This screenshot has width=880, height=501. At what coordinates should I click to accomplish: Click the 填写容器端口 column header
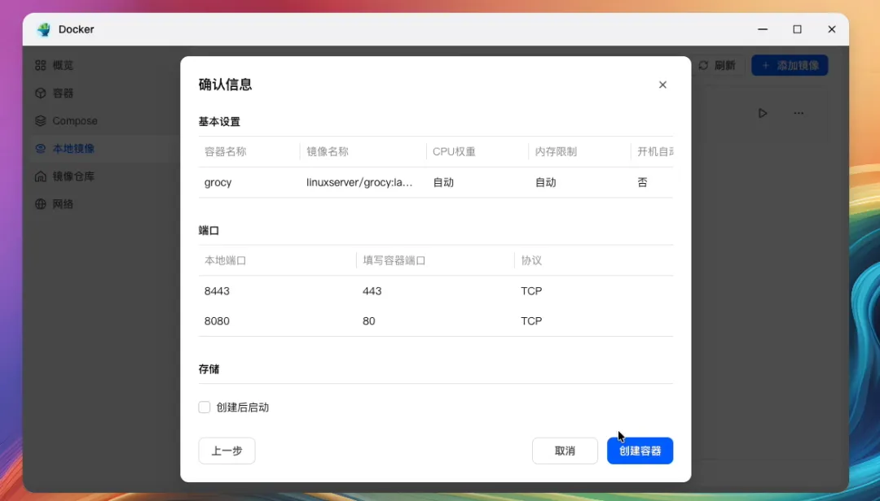pyautogui.click(x=394, y=260)
